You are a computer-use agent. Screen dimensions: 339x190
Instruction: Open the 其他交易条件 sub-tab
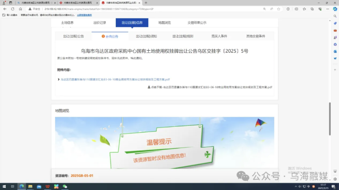coord(256,36)
